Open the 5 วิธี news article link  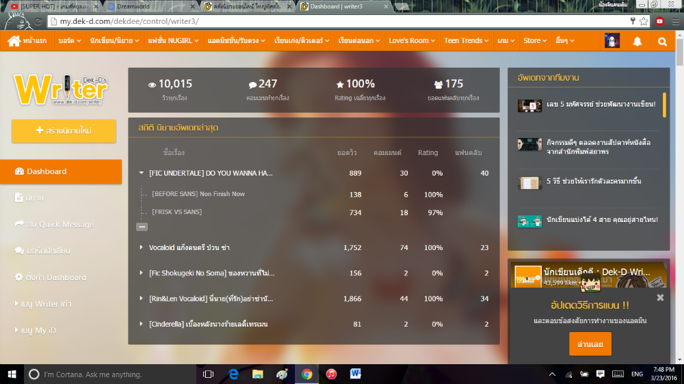(594, 181)
